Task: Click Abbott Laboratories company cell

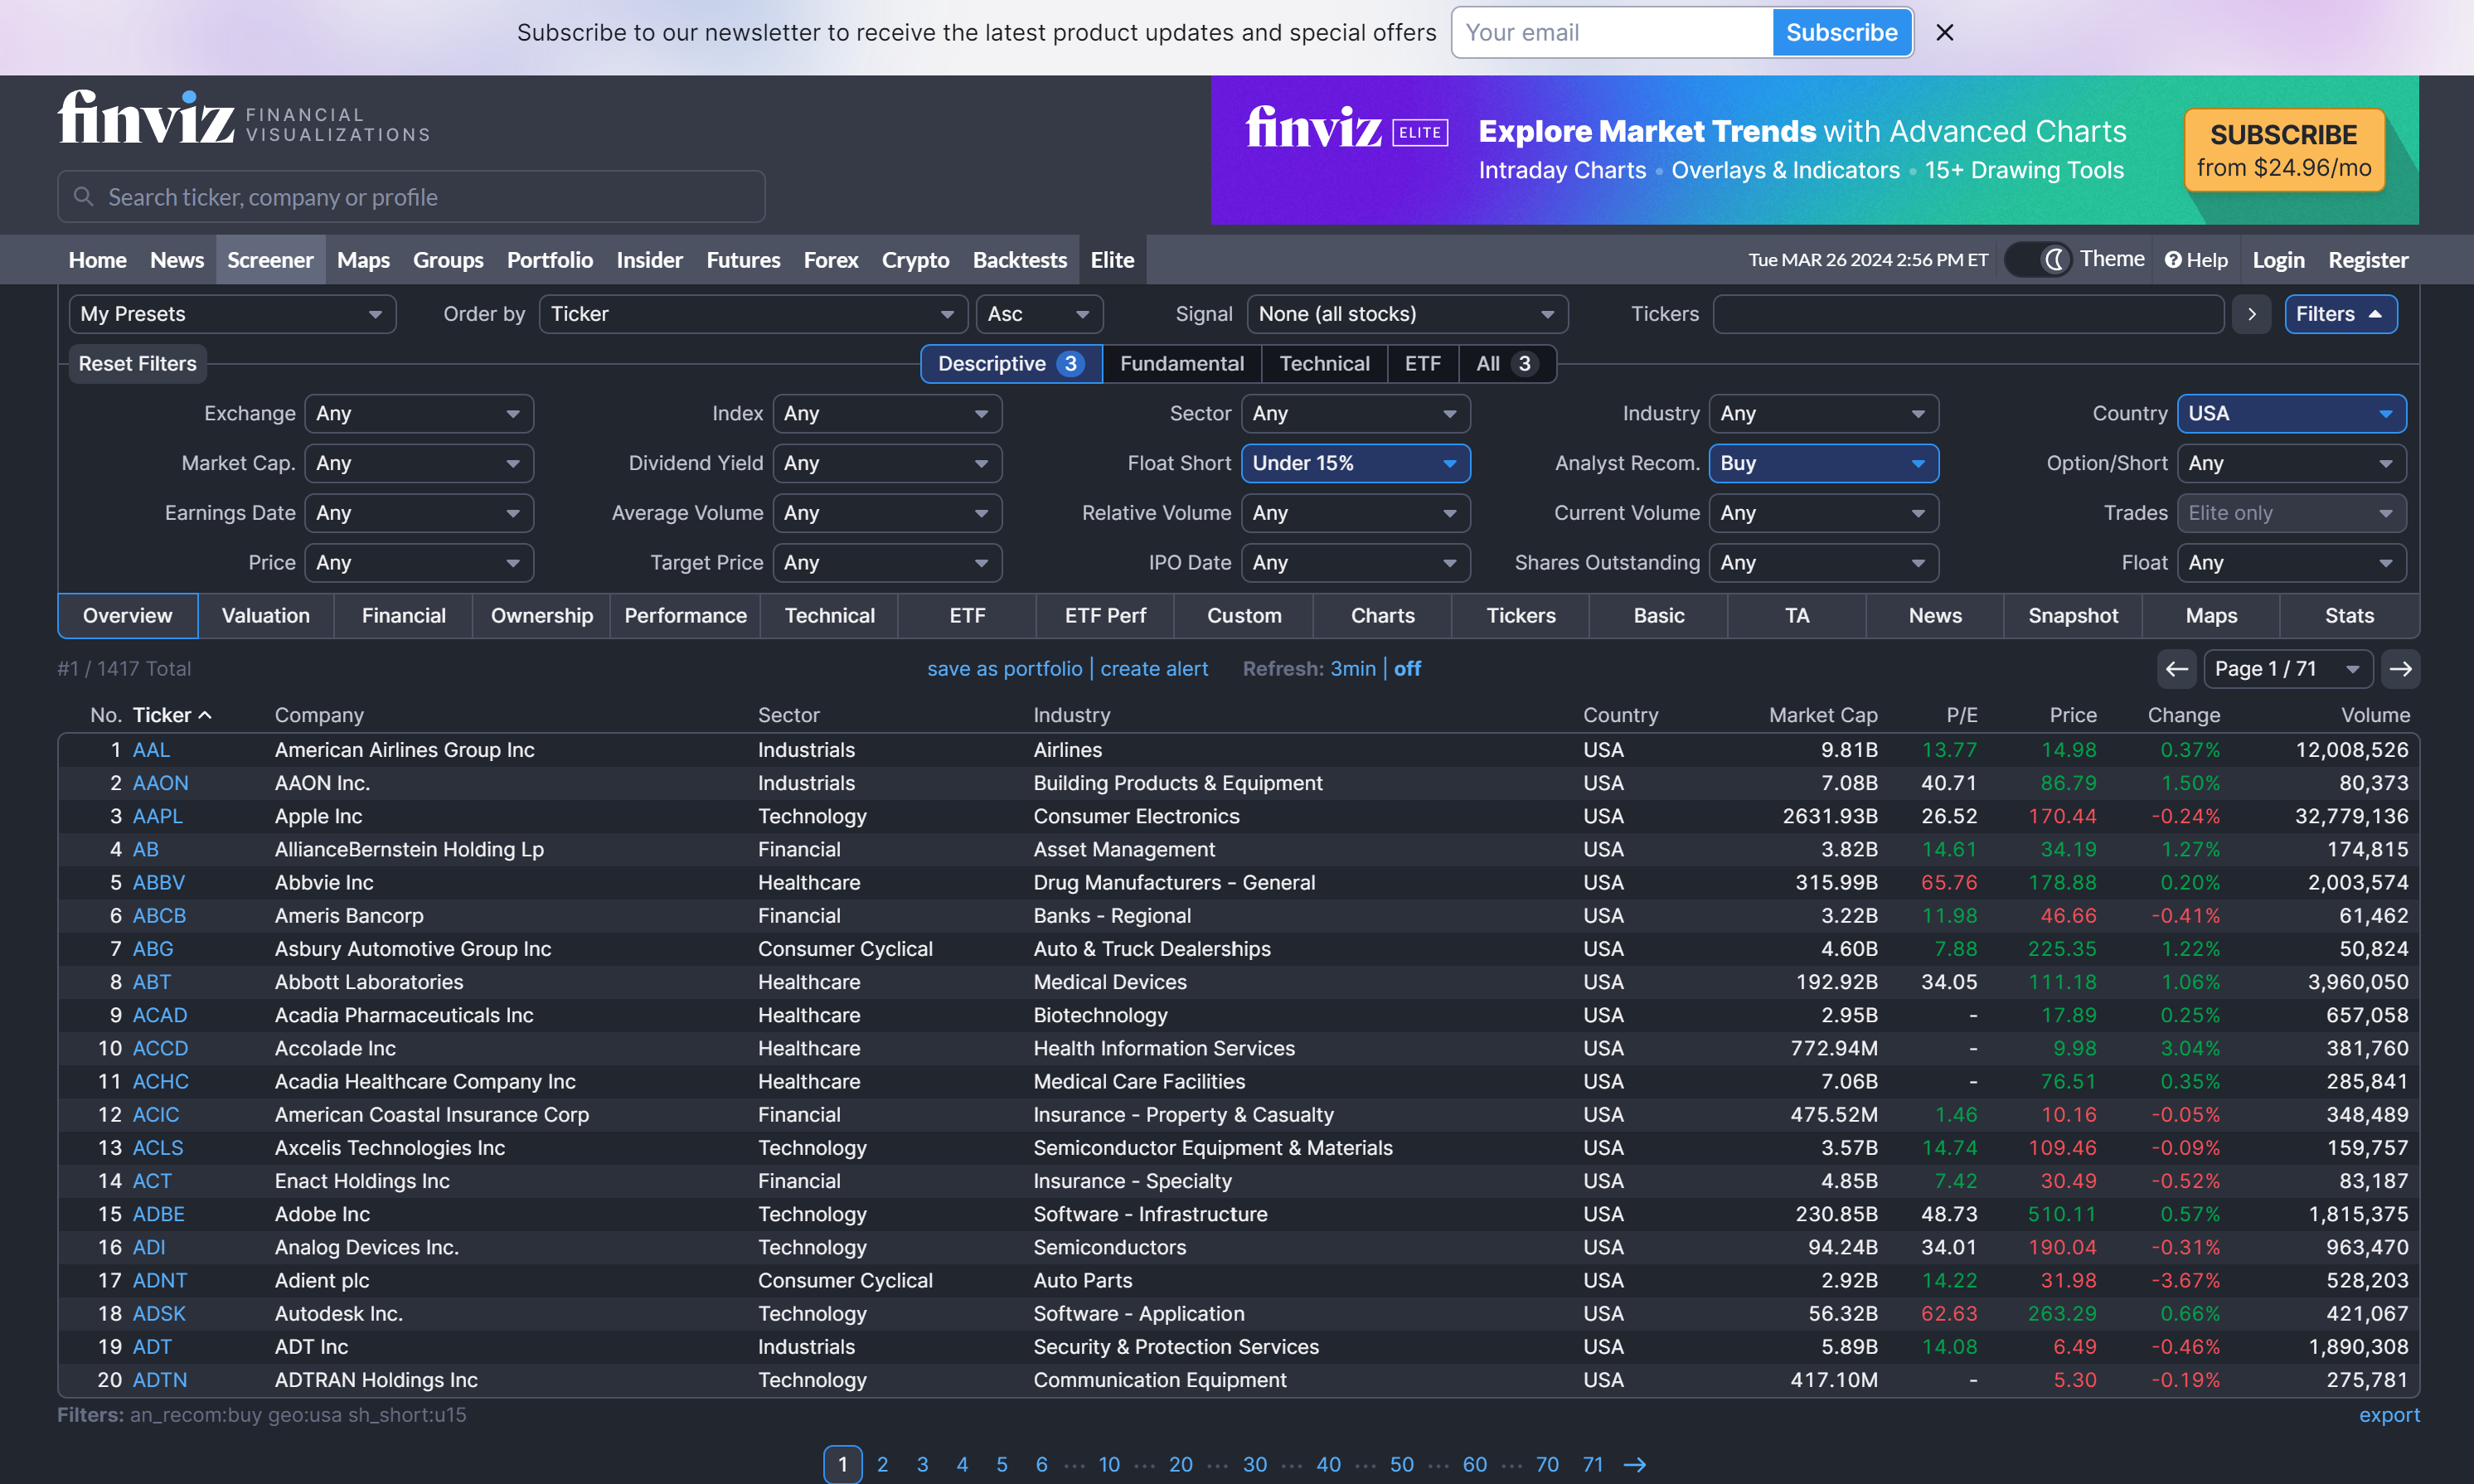Action: [x=369, y=982]
